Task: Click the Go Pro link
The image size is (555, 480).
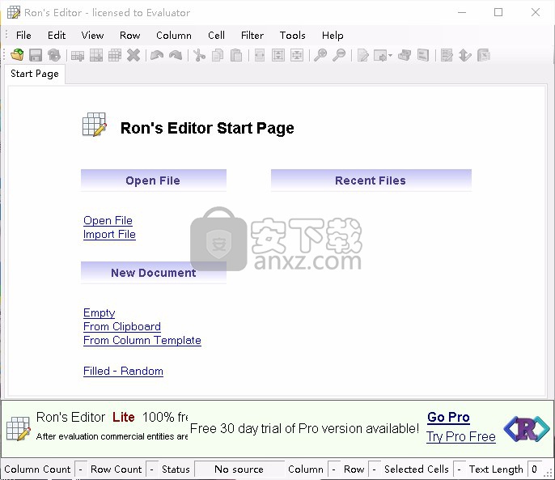Action: point(448,418)
